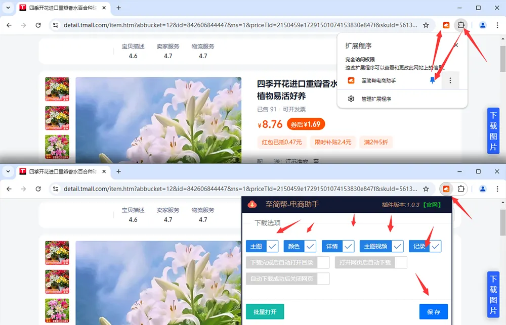Toggle the 主图 checkbox
Viewport: 506px width, 325px height.
click(272, 246)
